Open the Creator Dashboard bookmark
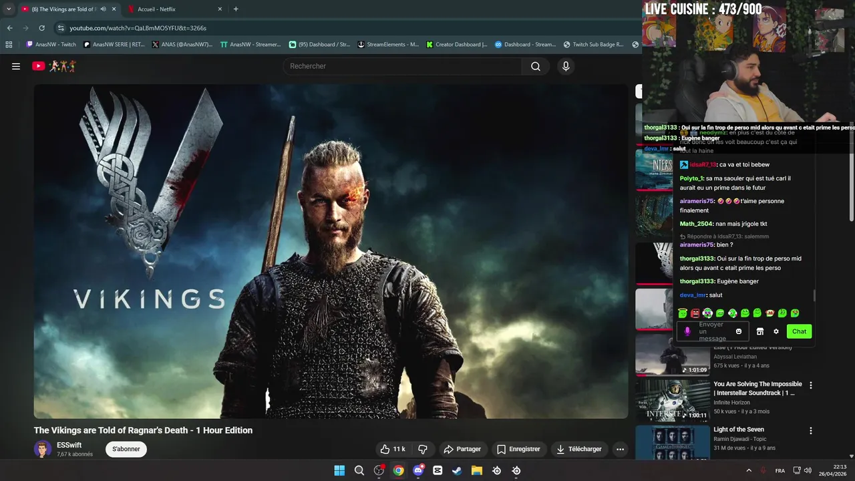This screenshot has width=855, height=481. point(457,45)
